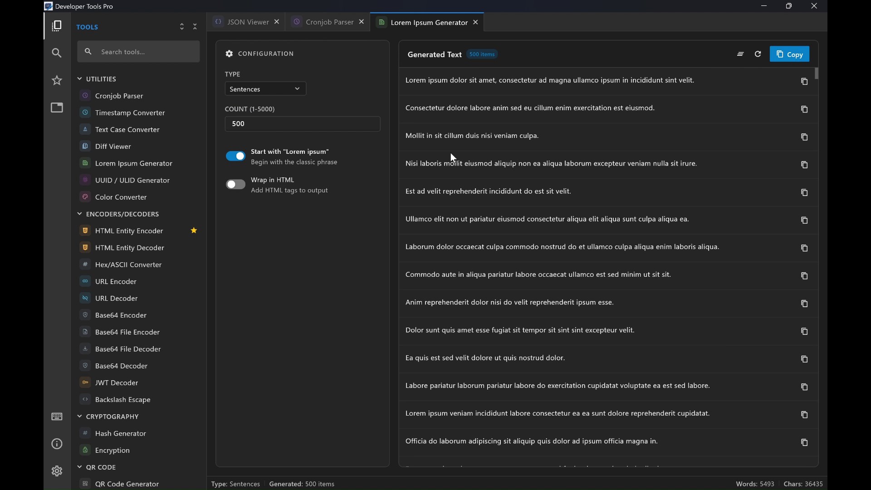Open the search icon in activity bar

coord(57,54)
